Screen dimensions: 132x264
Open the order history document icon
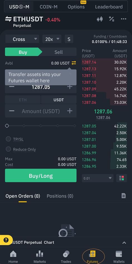click(124, 196)
